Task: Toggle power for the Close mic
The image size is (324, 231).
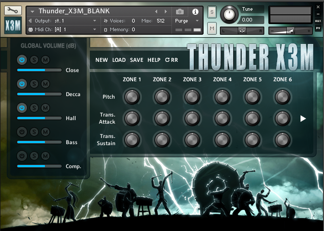Action: 22,60
